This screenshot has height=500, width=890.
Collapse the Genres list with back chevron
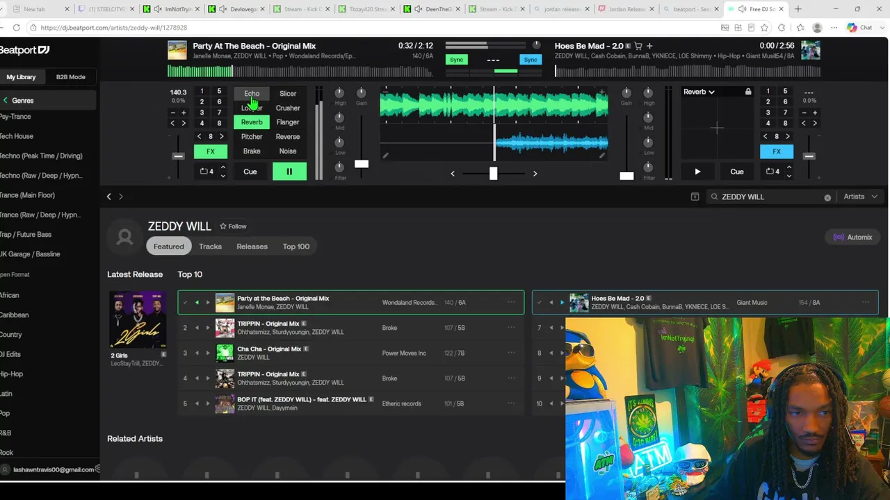(5, 101)
